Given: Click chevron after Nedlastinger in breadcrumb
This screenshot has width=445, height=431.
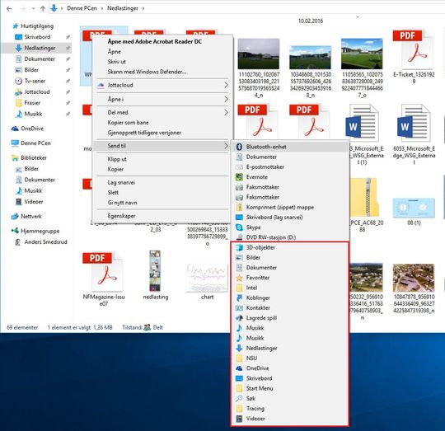Looking at the screenshot, I should 143,8.
